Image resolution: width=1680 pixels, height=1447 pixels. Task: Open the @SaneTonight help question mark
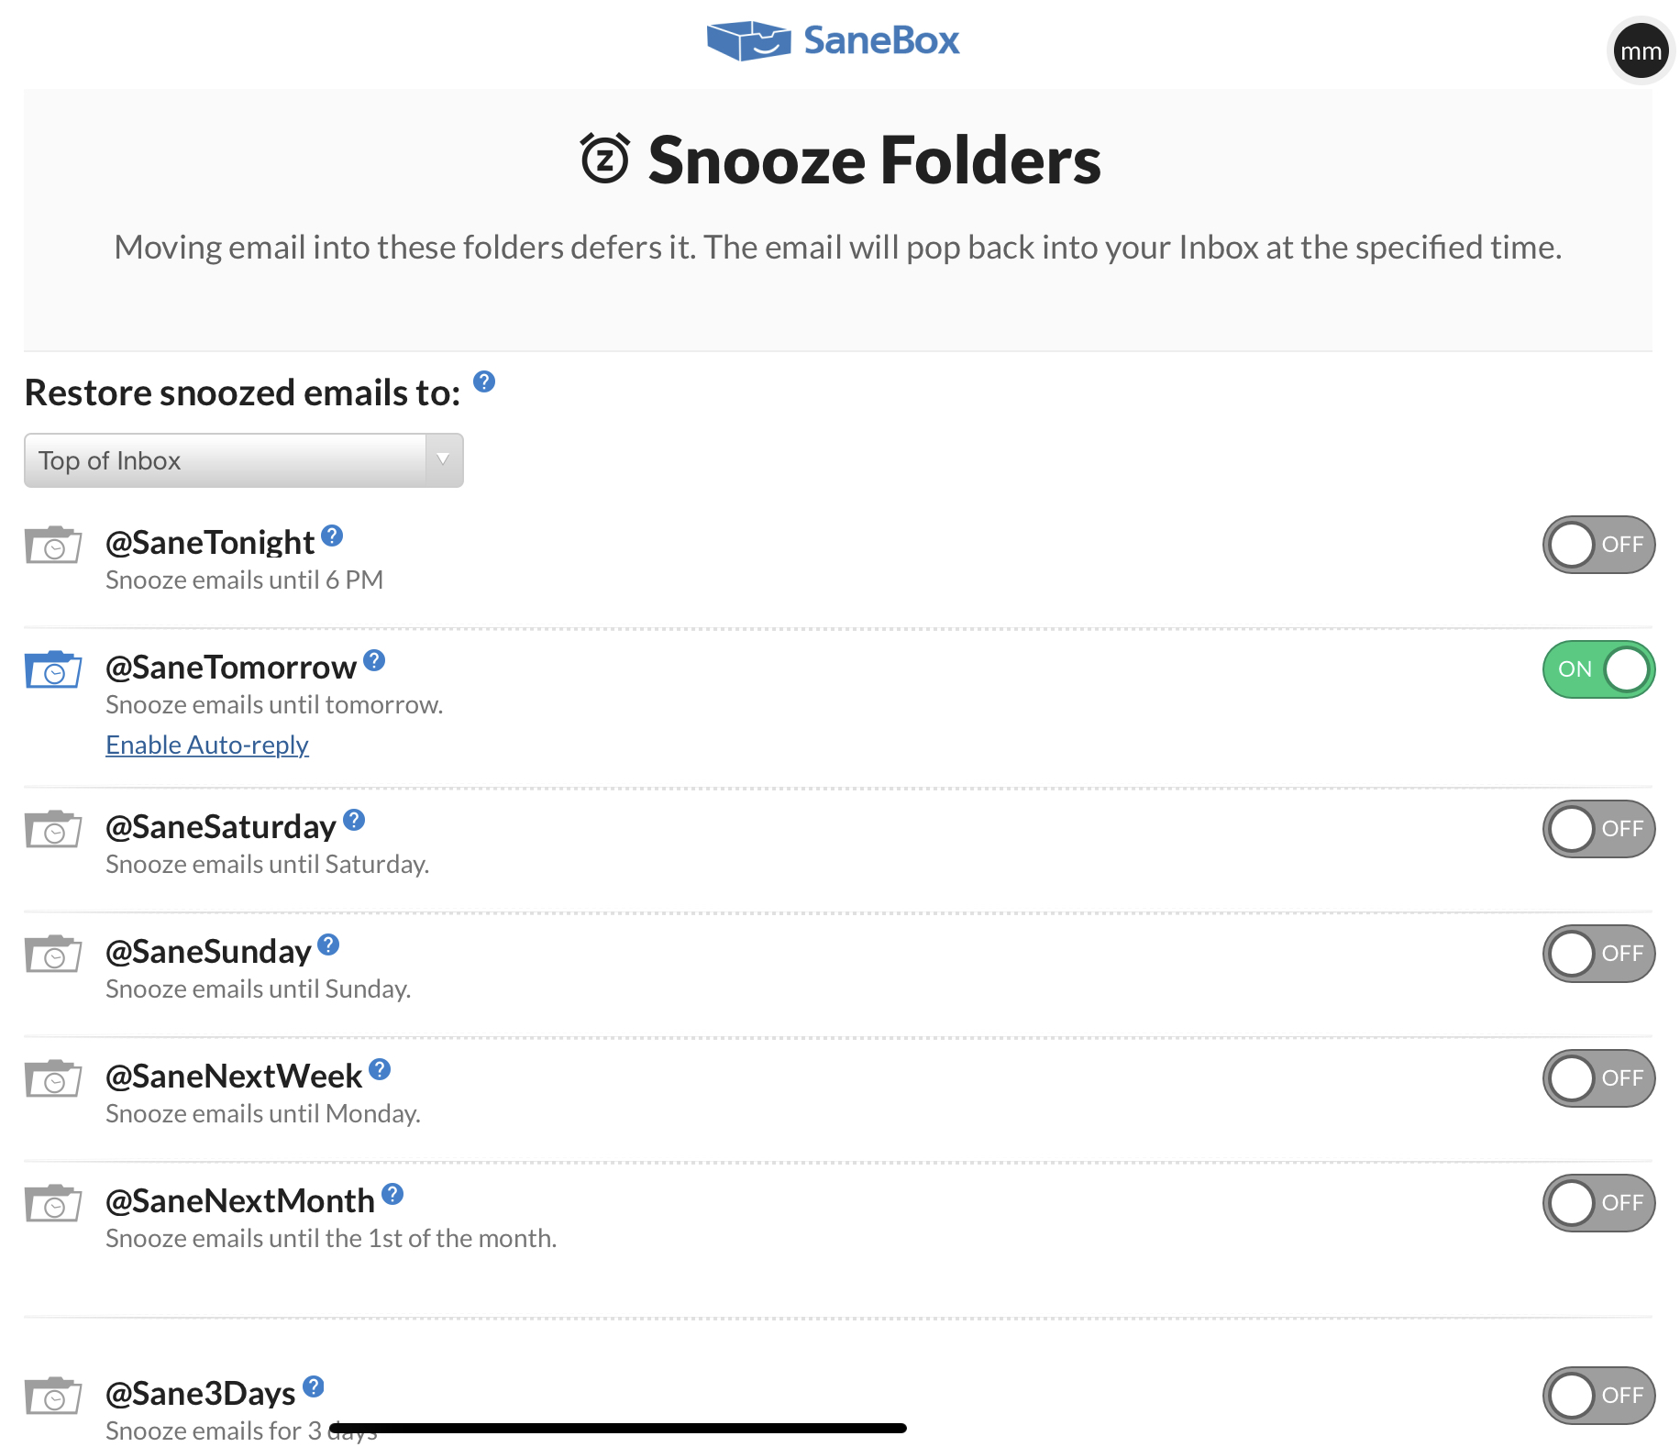[332, 536]
